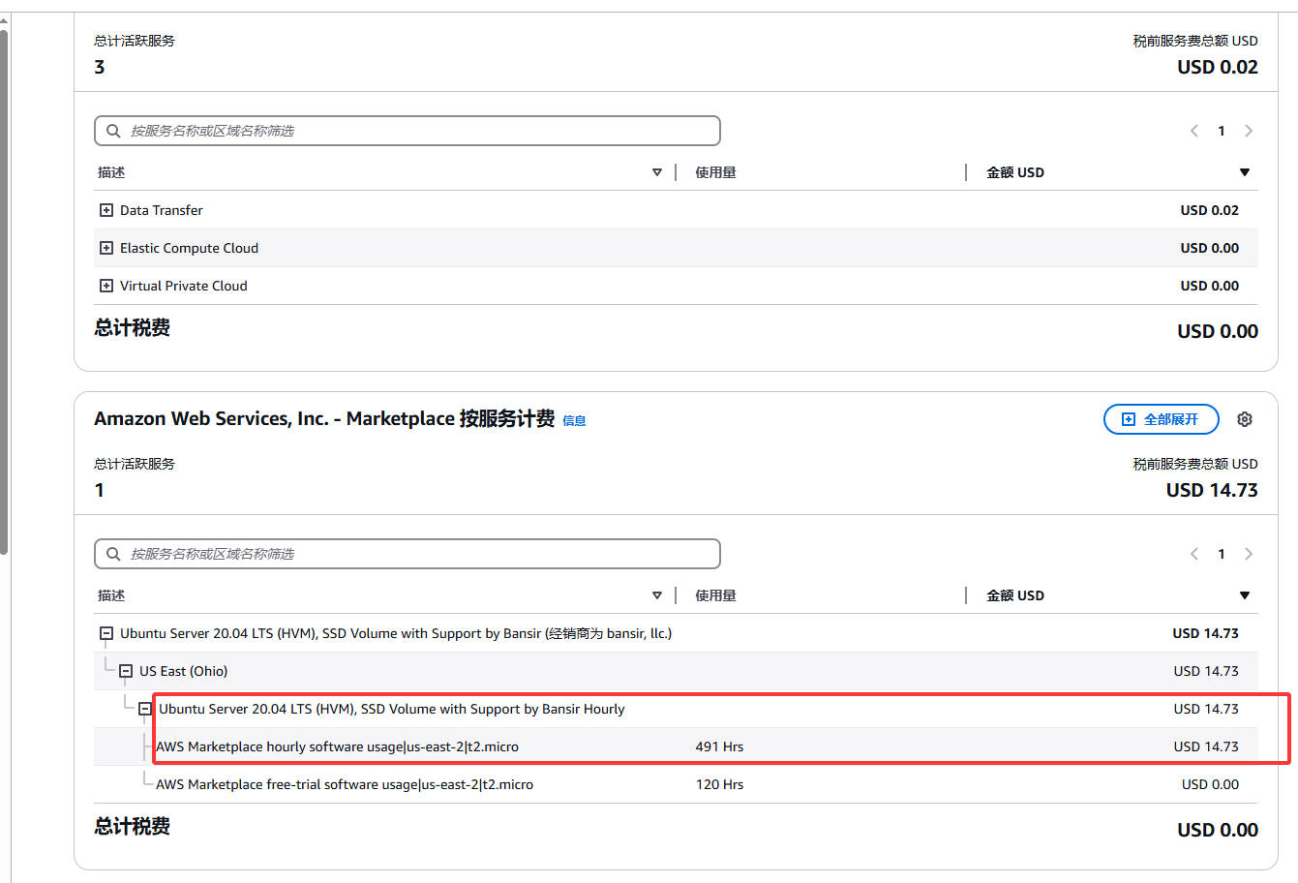This screenshot has height=883, width=1298.
Task: Click the 使用量 header in Marketplace table
Action: (715, 595)
